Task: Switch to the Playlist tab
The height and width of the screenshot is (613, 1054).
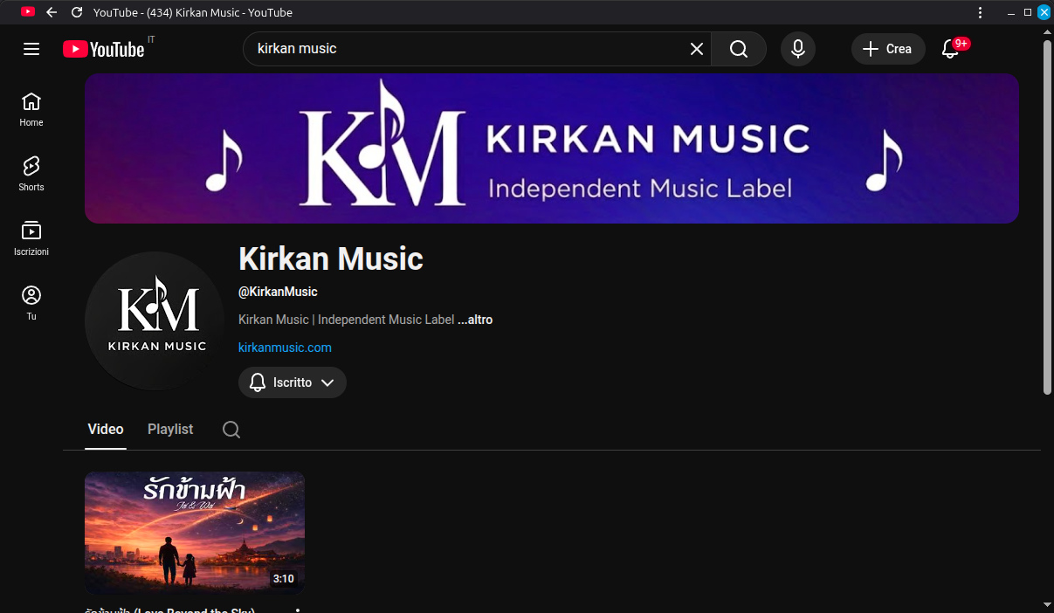Action: click(x=169, y=429)
